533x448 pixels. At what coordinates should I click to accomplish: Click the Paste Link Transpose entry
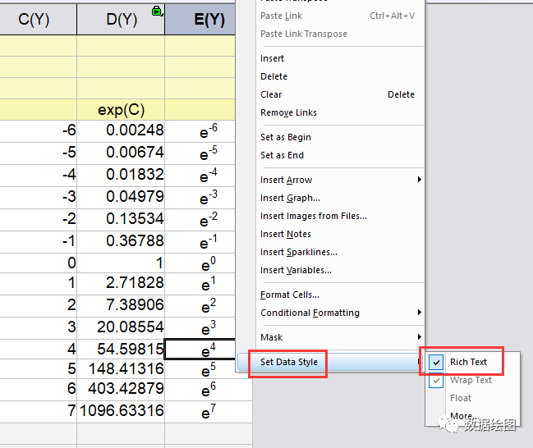click(x=340, y=34)
